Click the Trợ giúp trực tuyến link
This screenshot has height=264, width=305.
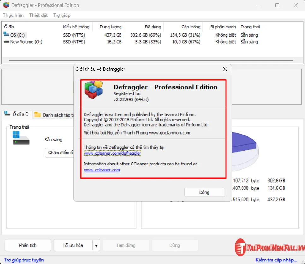[24, 260]
